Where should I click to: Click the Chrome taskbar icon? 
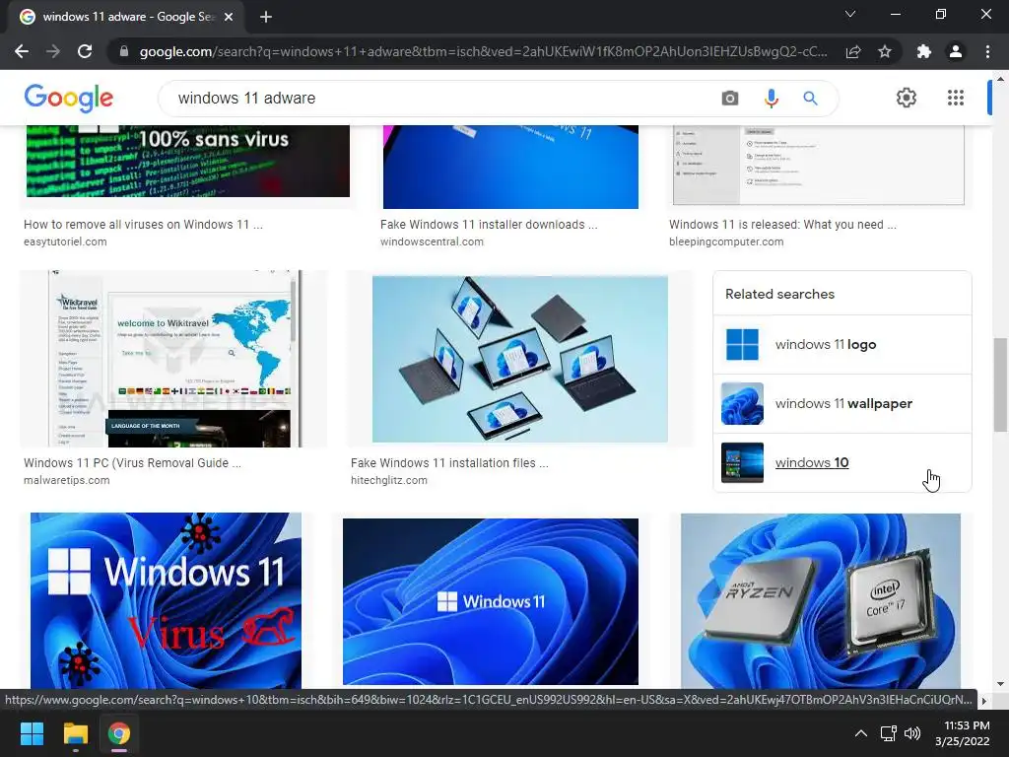coord(119,733)
